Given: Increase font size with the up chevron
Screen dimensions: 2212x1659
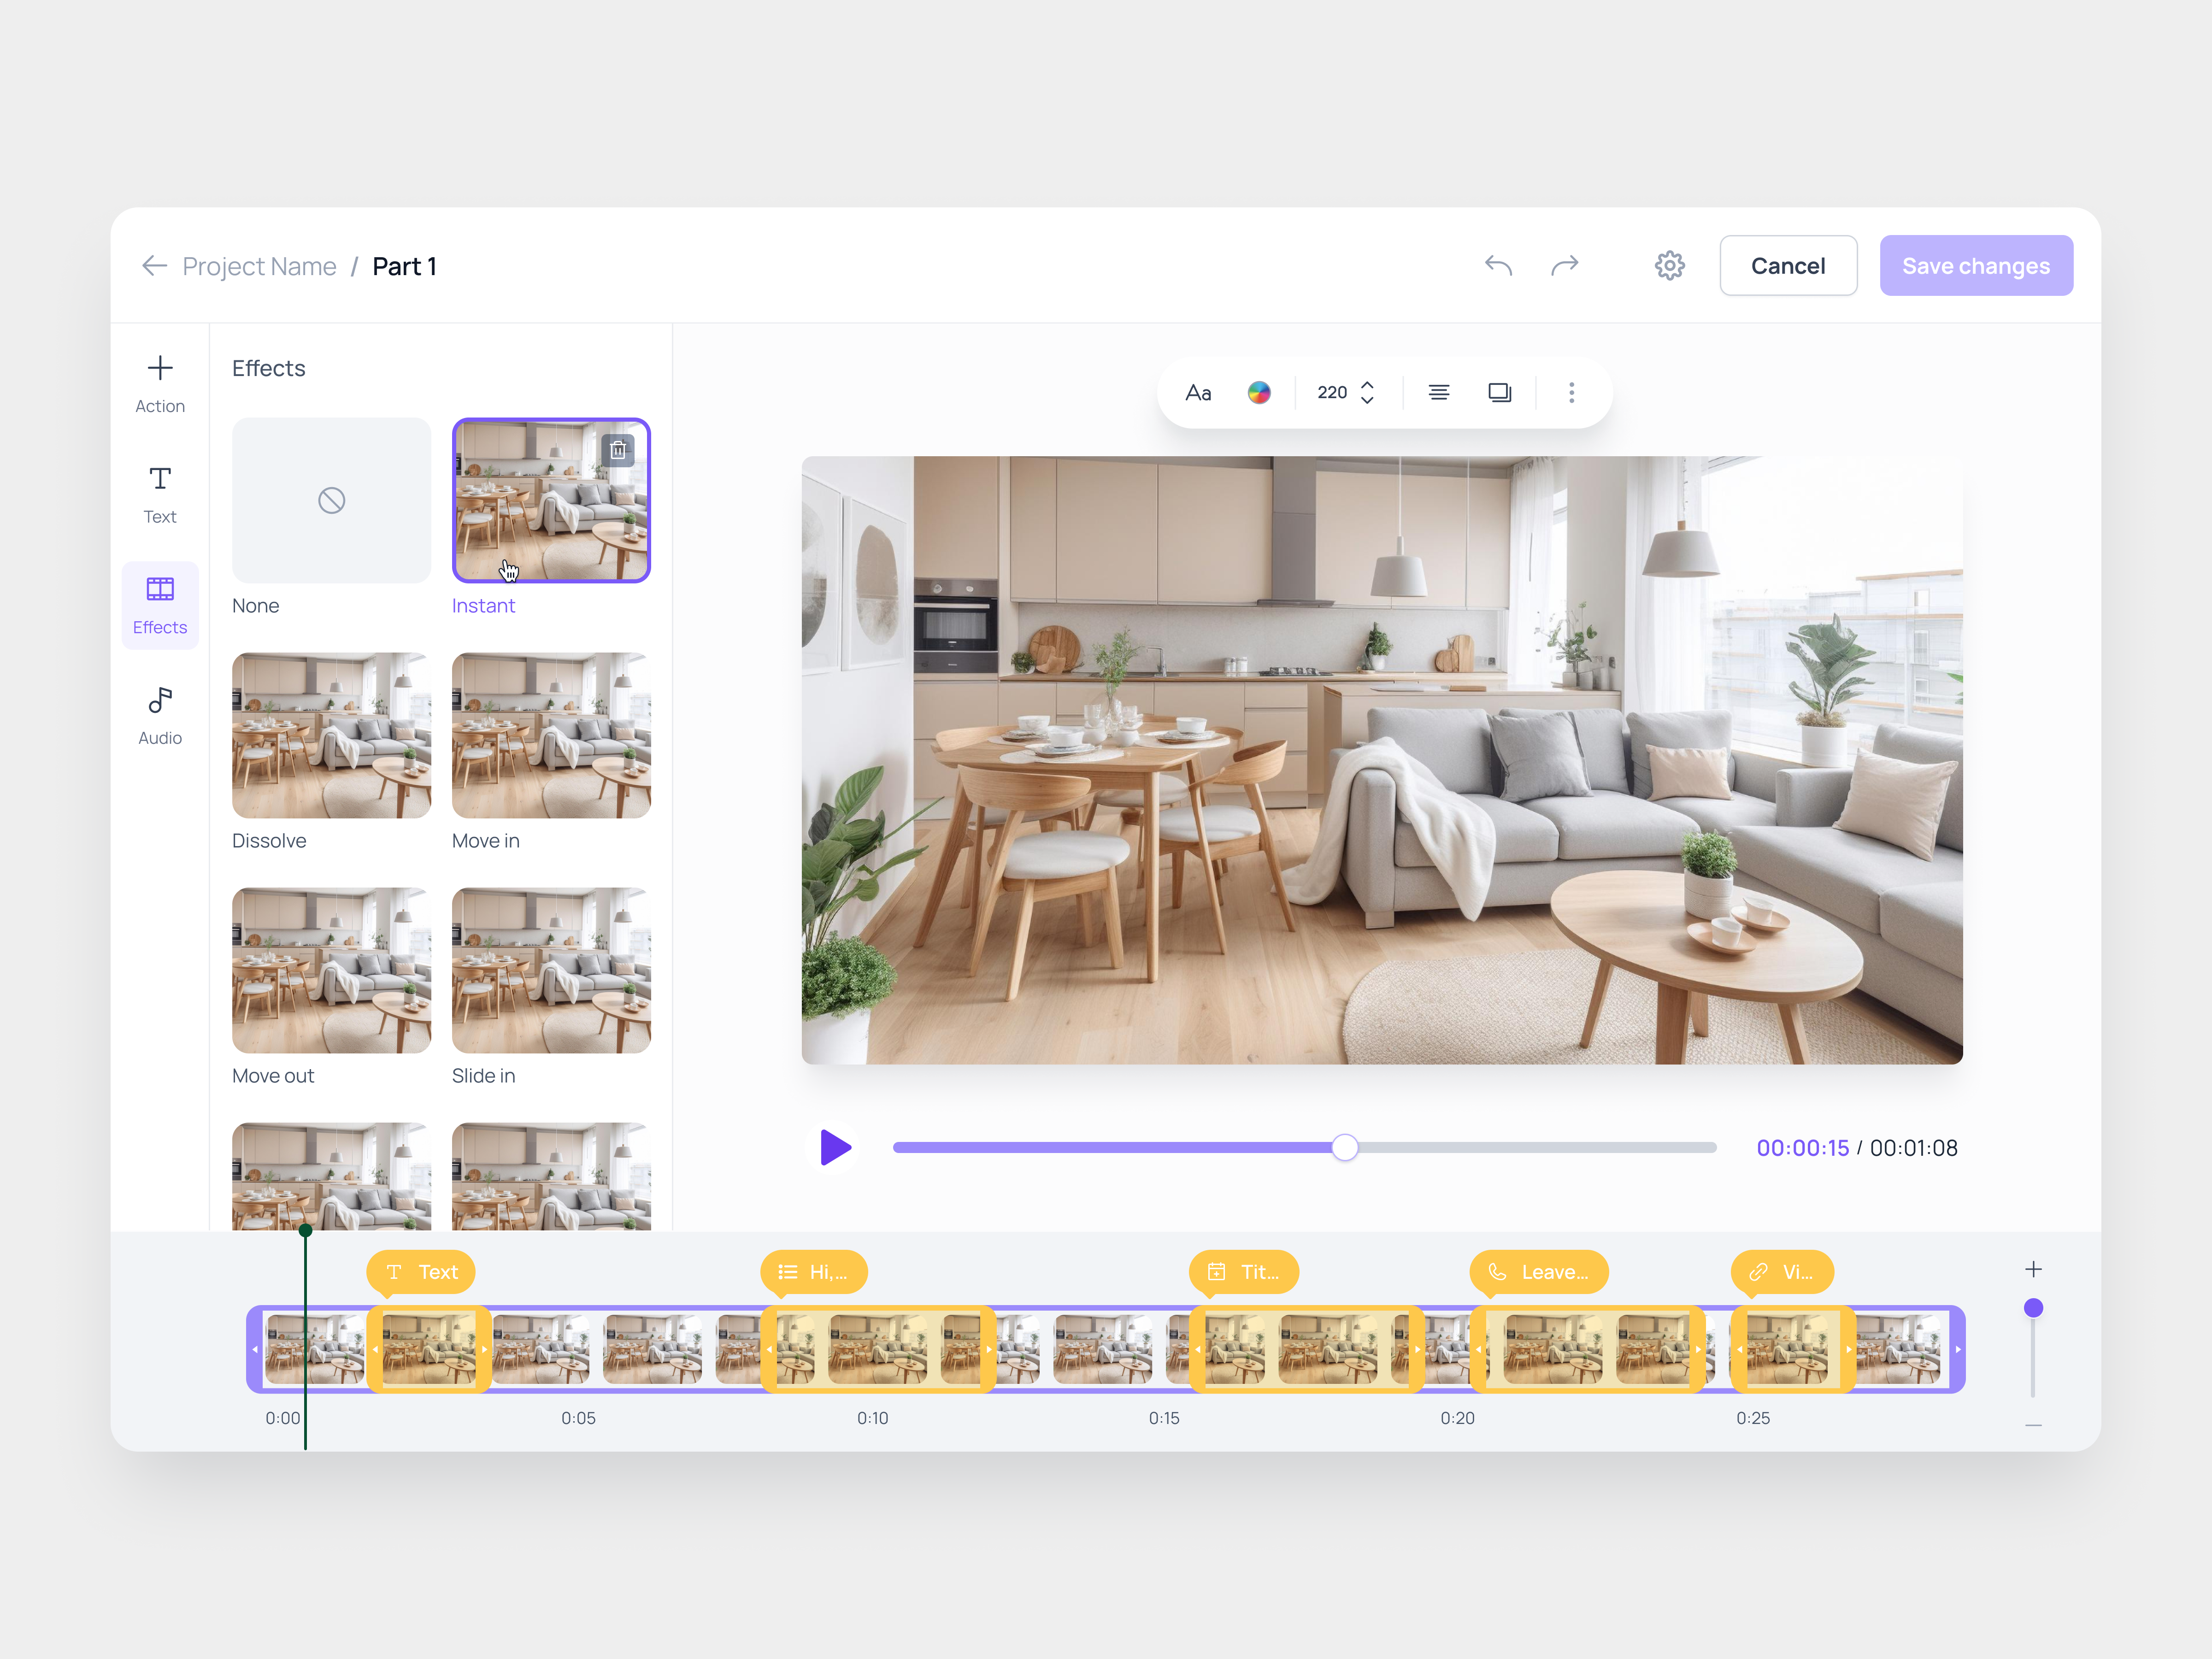Looking at the screenshot, I should coord(1367,384).
